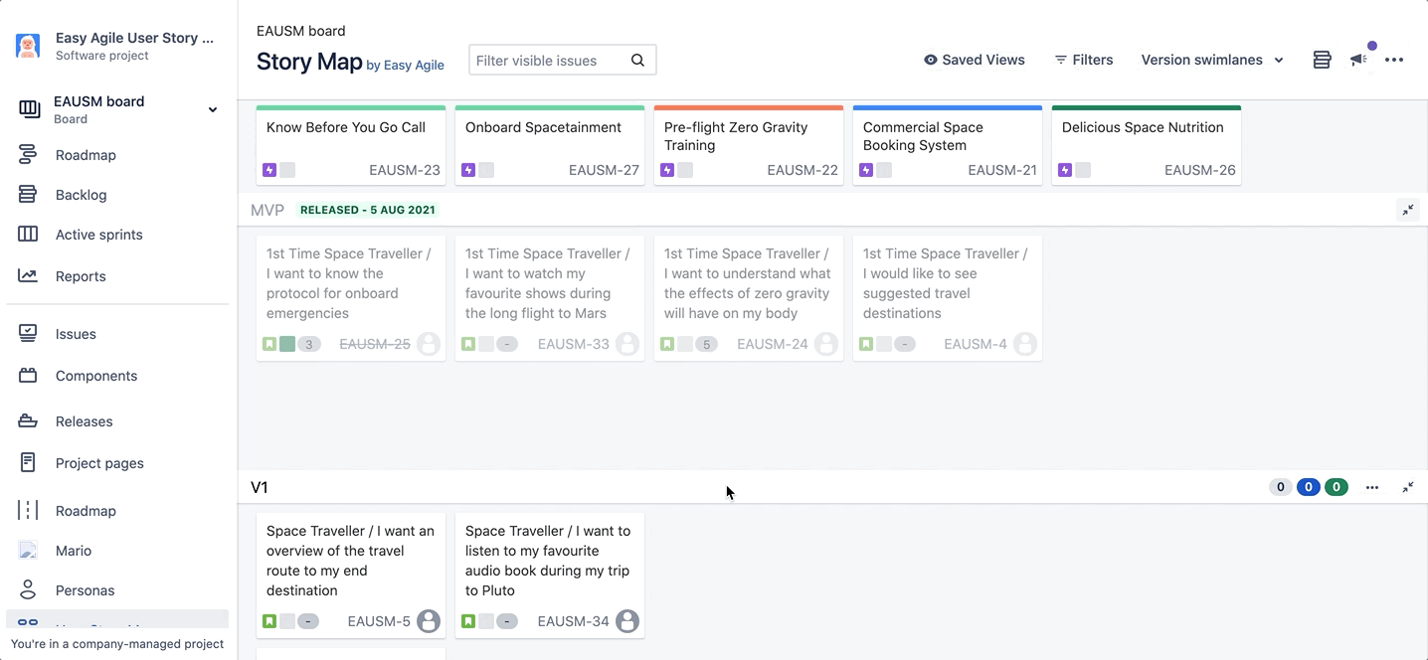
Task: Open the announcements megaphone icon
Action: (1358, 60)
